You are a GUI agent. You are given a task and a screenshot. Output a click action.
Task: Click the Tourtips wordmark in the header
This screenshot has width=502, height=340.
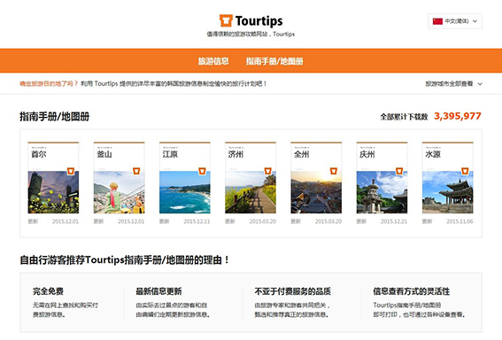pos(259,21)
